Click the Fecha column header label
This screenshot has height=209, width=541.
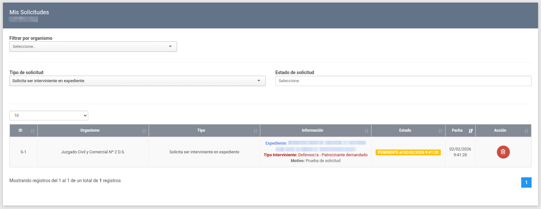[457, 130]
